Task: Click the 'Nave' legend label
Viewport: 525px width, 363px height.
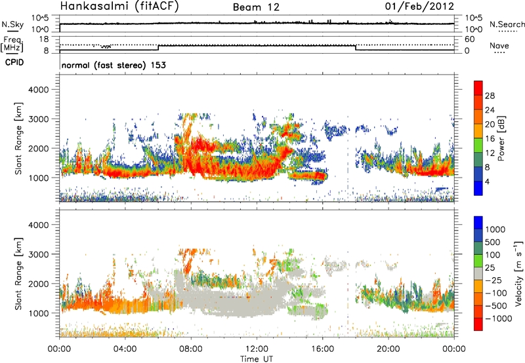Action: click(x=499, y=45)
